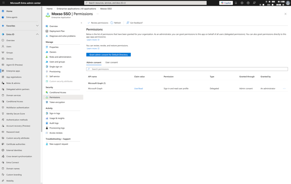Open Conditional Access in Security section
Image resolution: width=291 pixels, height=184 pixels.
[57, 92]
